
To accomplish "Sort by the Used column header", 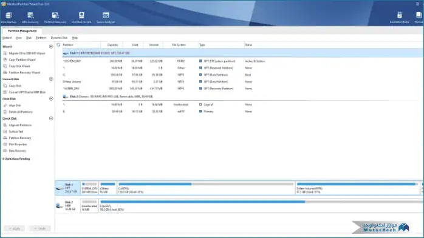I will [x=133, y=45].
